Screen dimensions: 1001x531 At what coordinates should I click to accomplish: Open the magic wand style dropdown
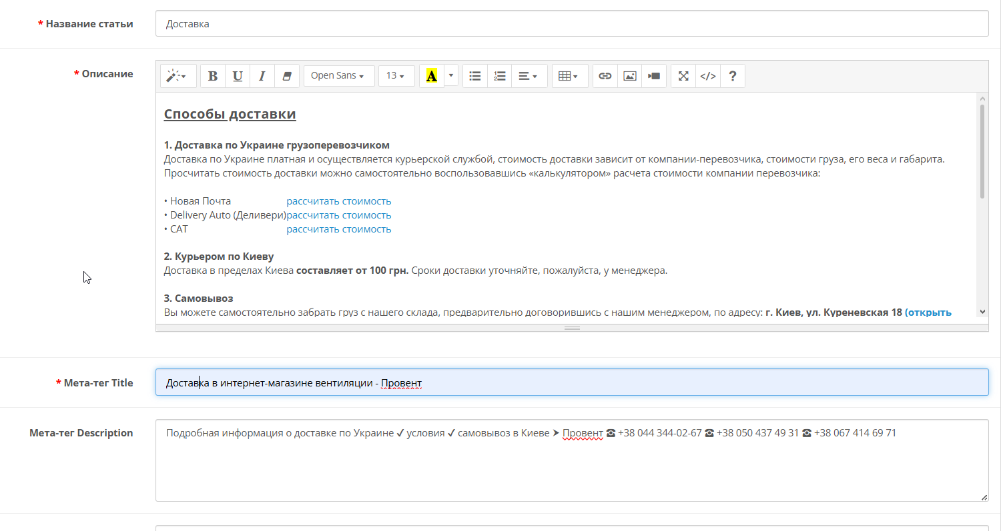tap(178, 76)
